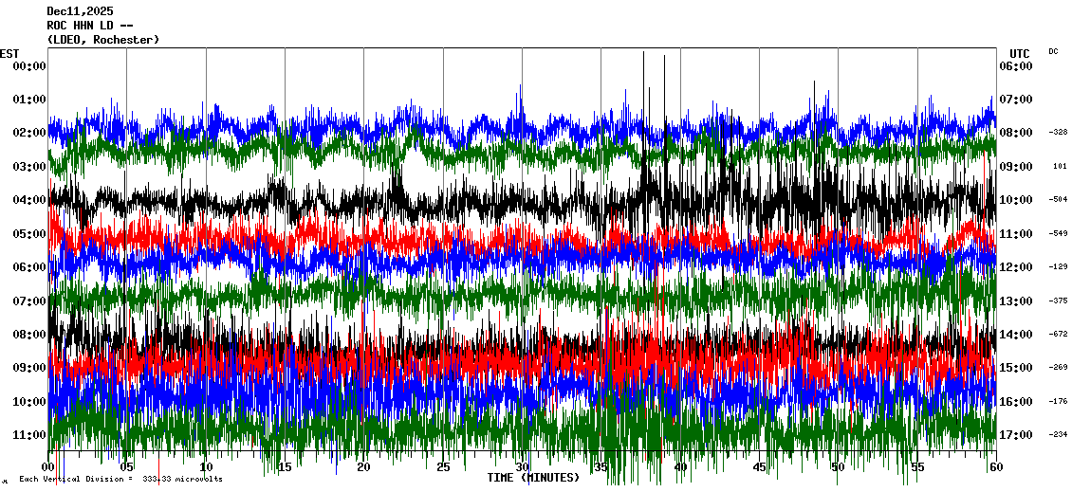Pick the '40' minute tick label
The height and width of the screenshot is (492, 1072).
coord(680,466)
